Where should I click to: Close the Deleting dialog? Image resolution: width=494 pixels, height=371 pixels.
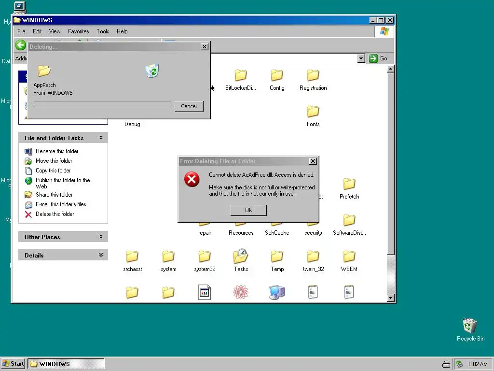coord(205,47)
